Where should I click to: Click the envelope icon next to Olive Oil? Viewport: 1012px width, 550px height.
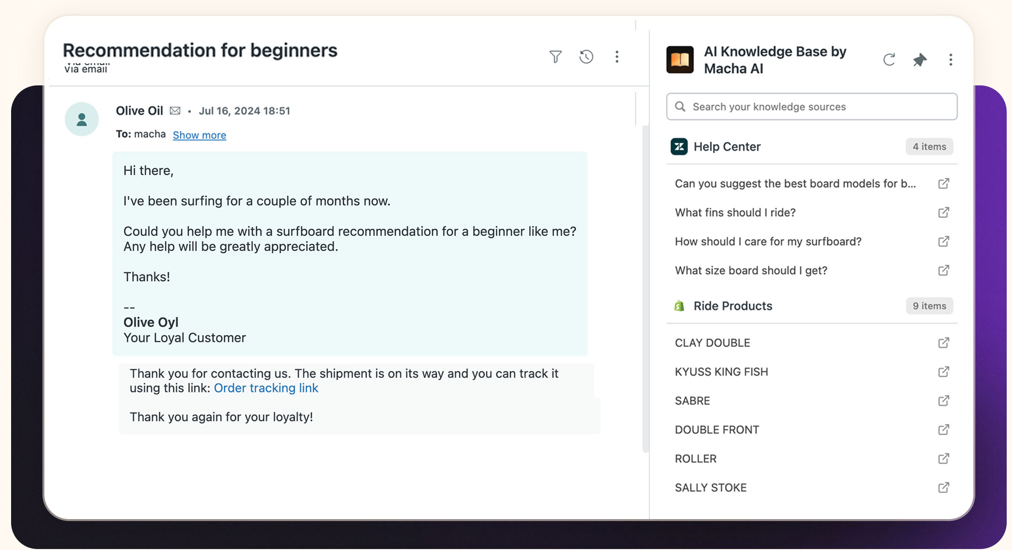click(175, 110)
